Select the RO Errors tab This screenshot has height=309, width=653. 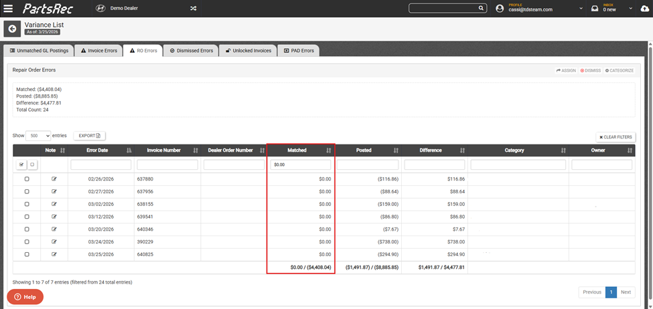point(143,50)
